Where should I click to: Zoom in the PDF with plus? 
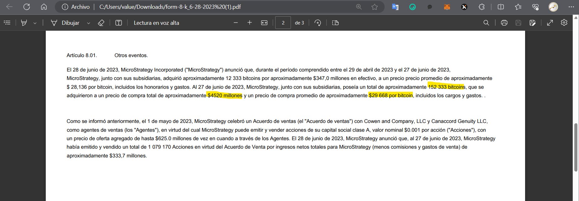(x=250, y=23)
